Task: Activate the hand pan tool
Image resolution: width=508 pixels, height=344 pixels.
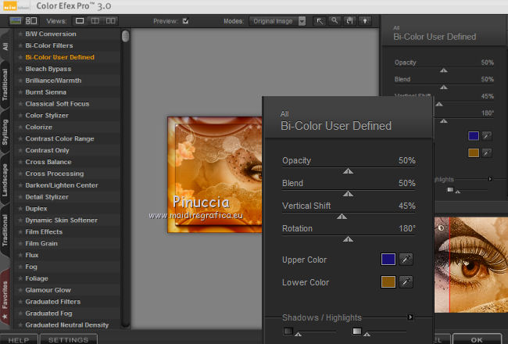Action: 349,21
